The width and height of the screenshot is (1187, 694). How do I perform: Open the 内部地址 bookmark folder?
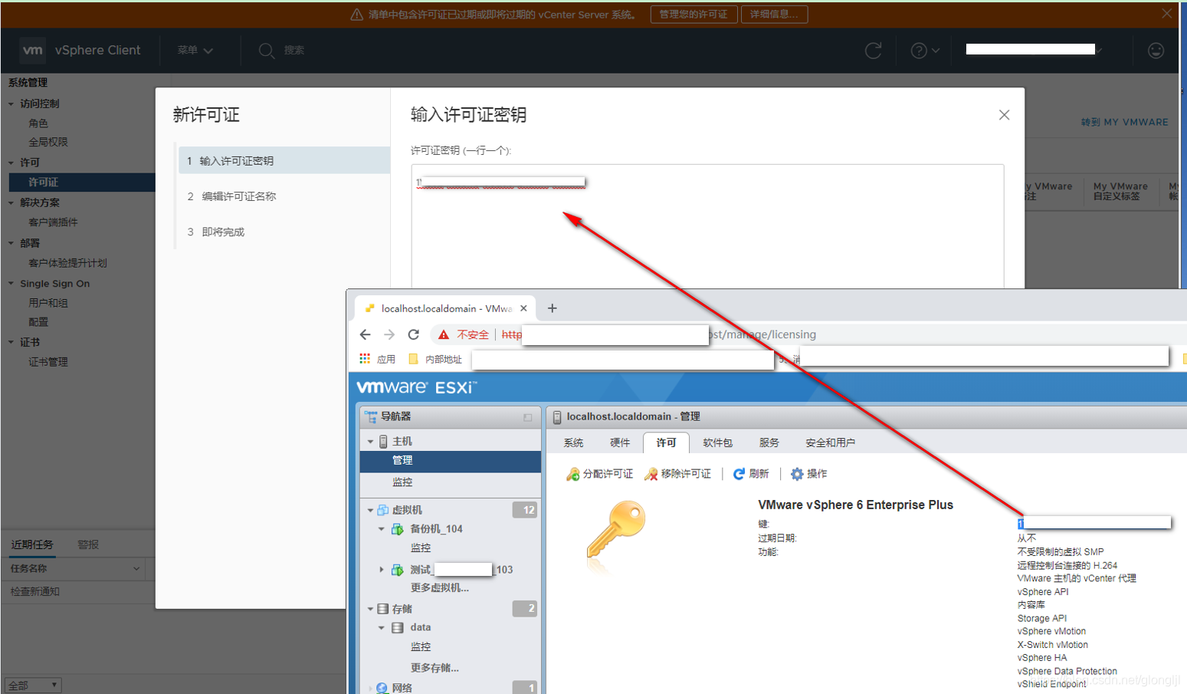[435, 359]
